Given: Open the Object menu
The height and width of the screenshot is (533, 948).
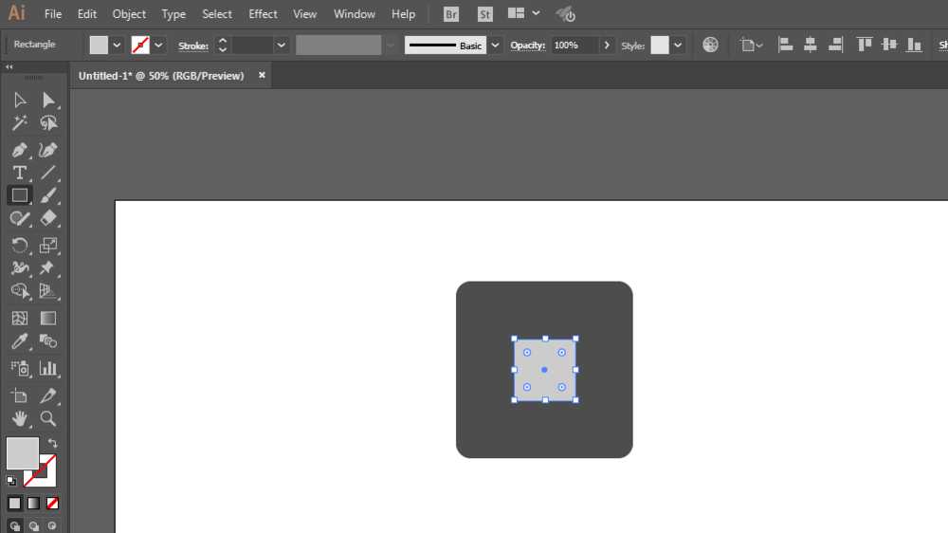Looking at the screenshot, I should click(x=129, y=14).
